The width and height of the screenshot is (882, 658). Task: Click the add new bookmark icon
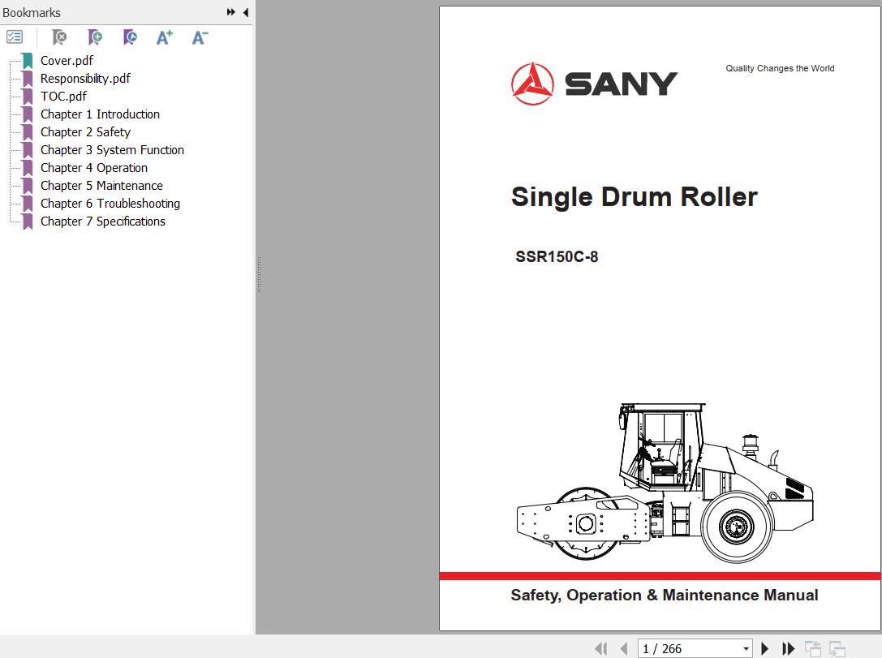pyautogui.click(x=94, y=37)
